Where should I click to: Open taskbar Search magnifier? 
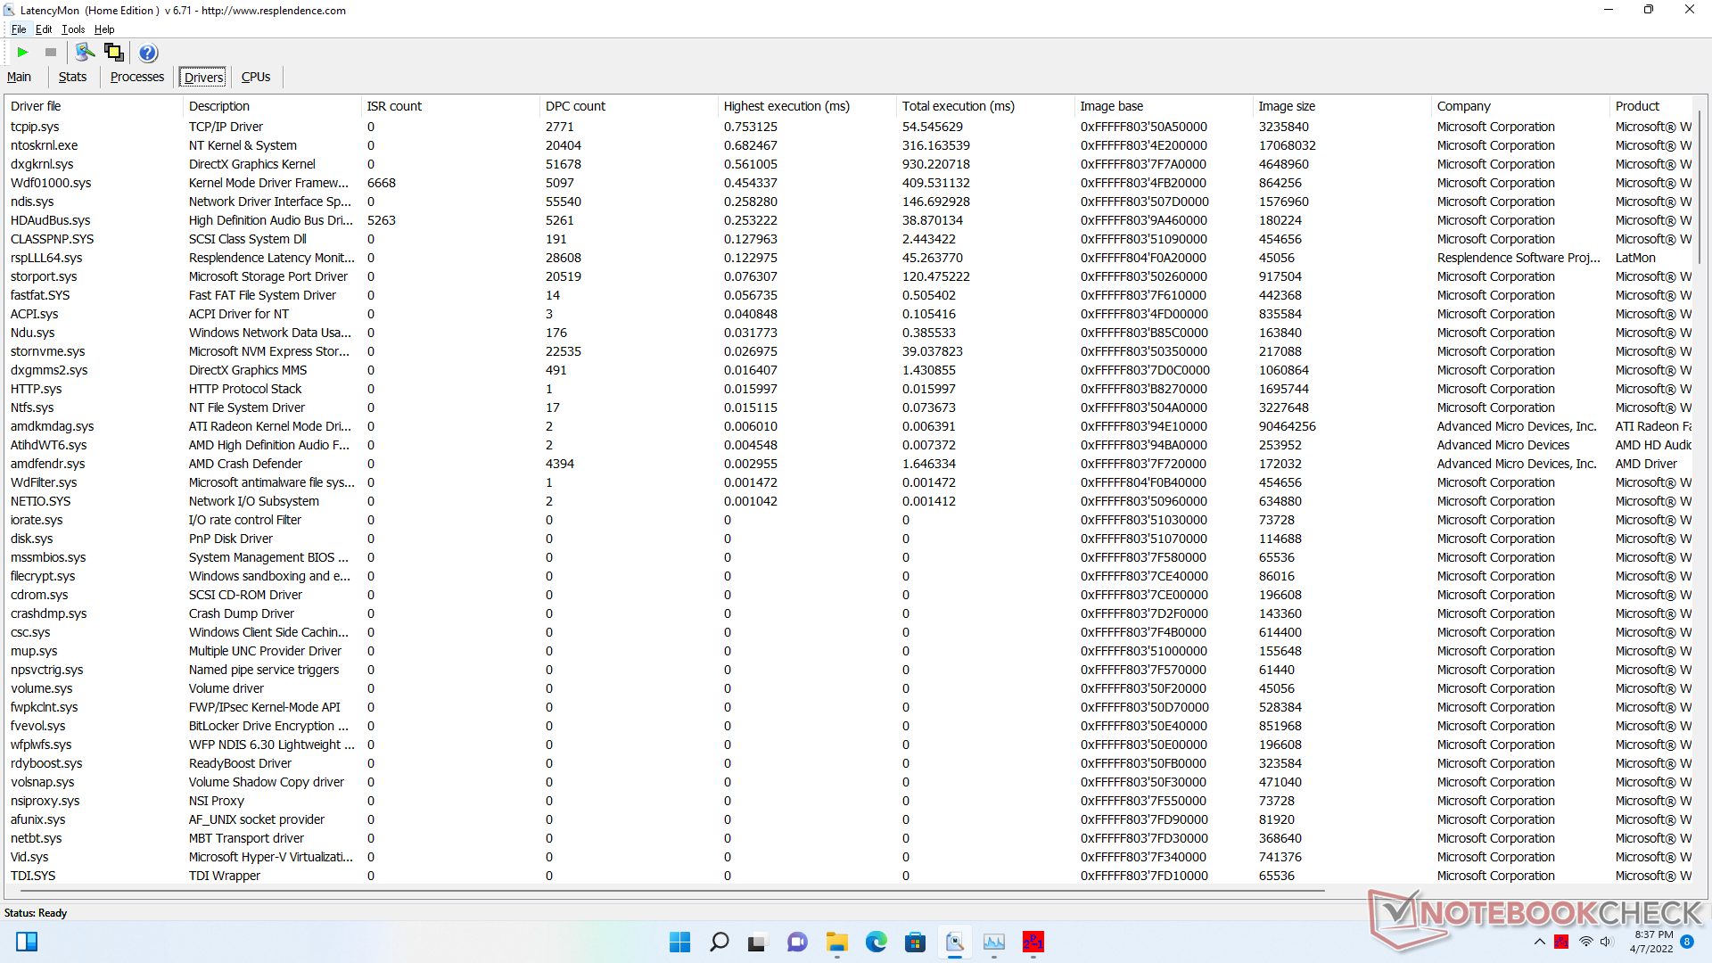(719, 942)
